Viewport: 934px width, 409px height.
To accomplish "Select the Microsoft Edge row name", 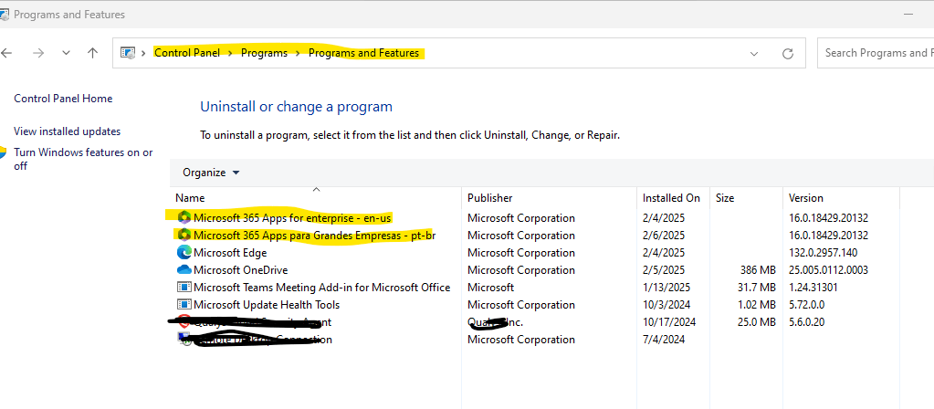I will tap(230, 252).
